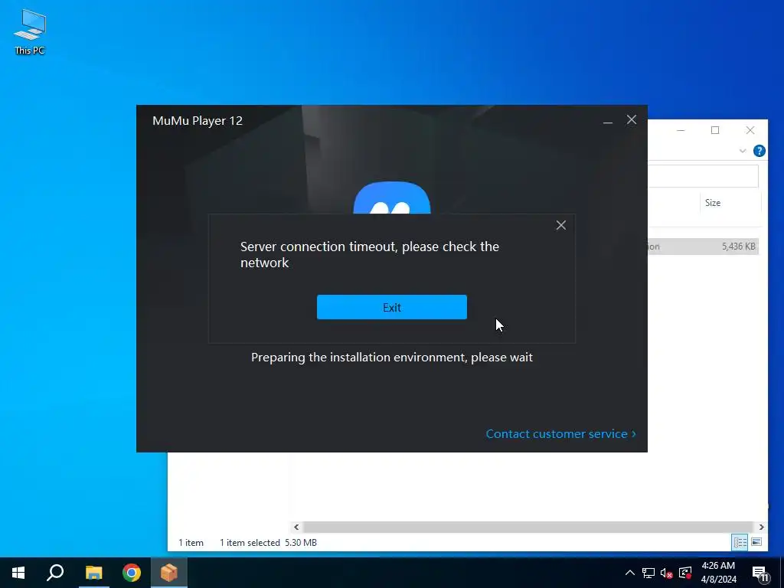The image size is (784, 588).
Task: Close the server timeout error dialog
Action: pyautogui.click(x=561, y=226)
